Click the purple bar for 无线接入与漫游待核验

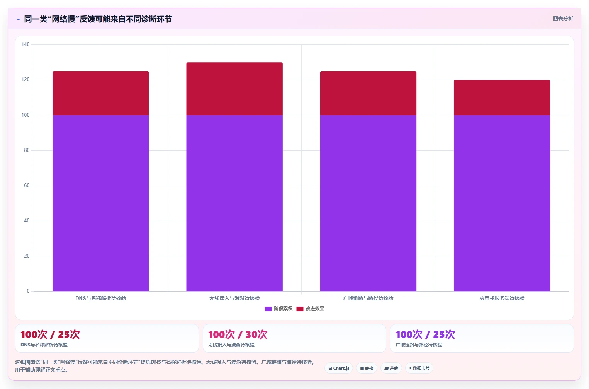point(234,203)
